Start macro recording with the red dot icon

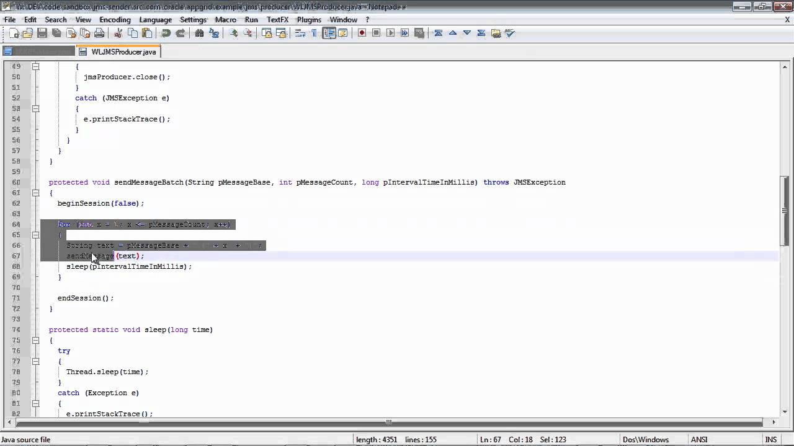tap(362, 33)
